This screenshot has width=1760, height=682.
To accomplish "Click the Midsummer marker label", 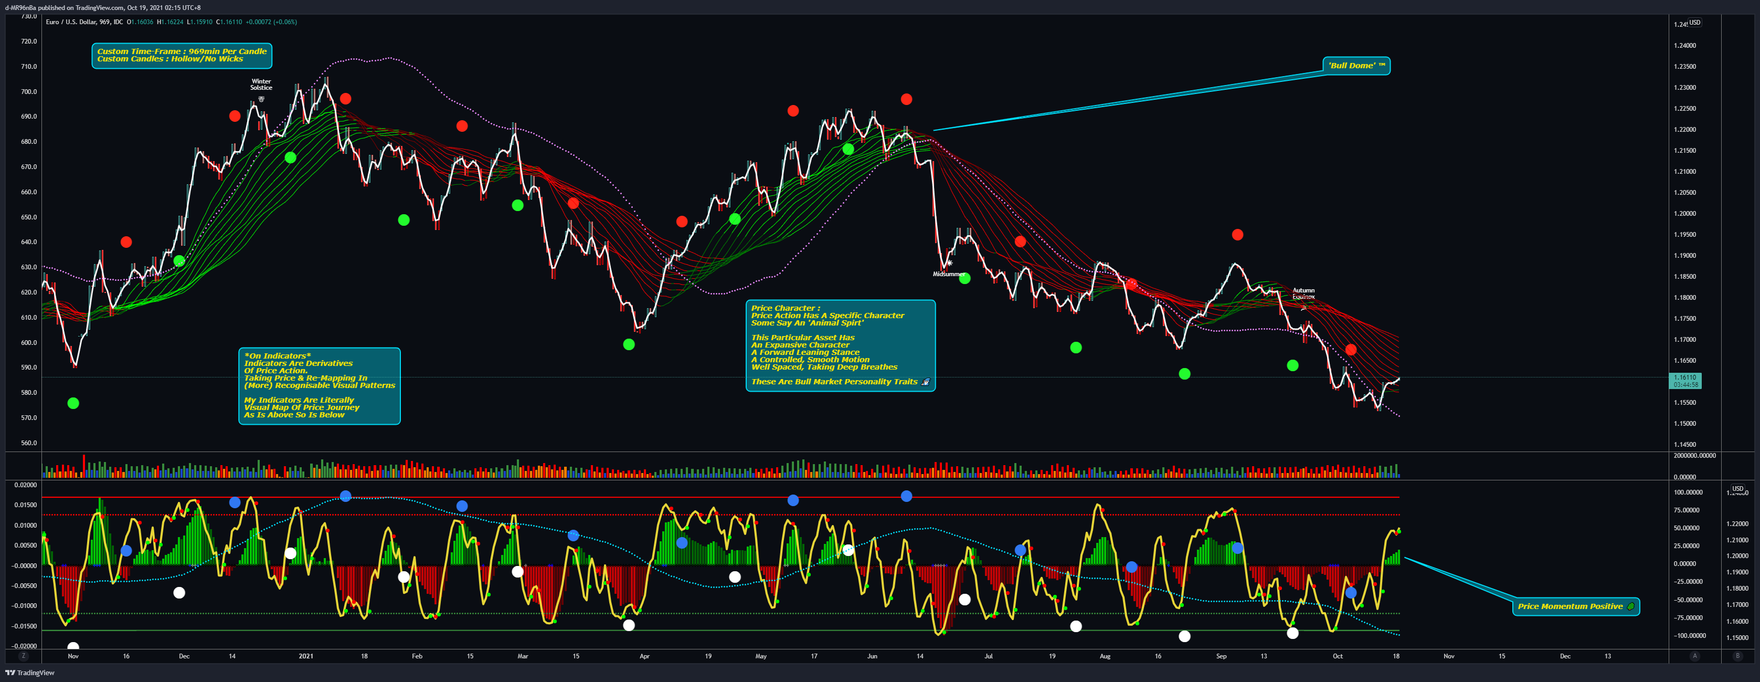I will [949, 274].
